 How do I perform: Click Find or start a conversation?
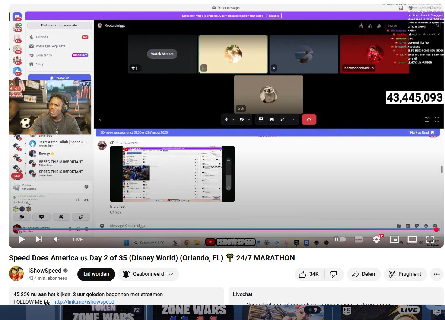pyautogui.click(x=60, y=25)
